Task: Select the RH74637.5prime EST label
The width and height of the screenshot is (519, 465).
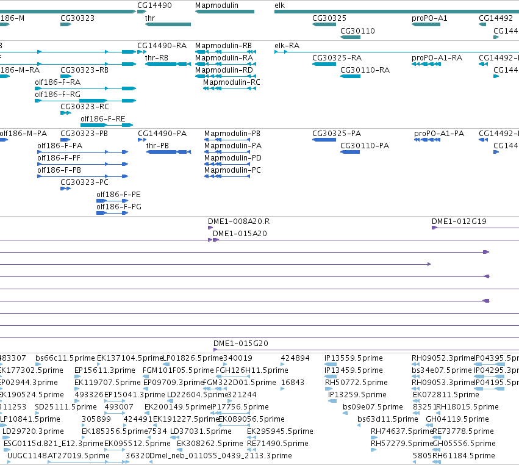Action: (x=402, y=431)
